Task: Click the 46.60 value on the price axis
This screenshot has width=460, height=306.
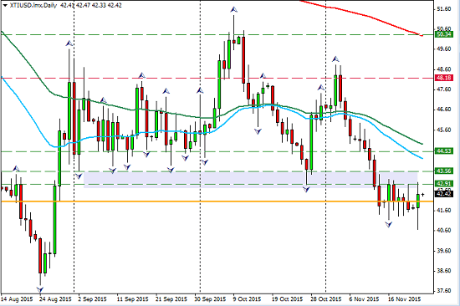Action: (444, 110)
